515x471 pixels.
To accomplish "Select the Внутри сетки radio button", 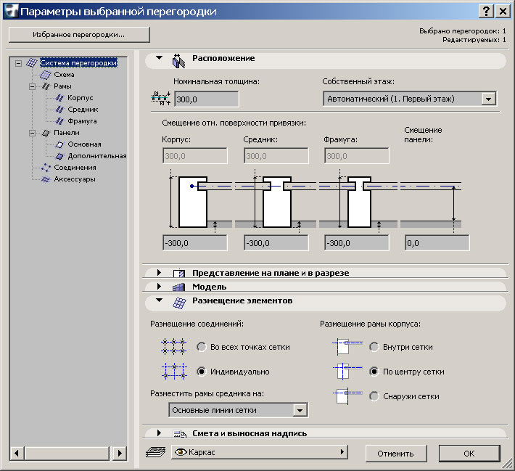I will click(x=374, y=348).
